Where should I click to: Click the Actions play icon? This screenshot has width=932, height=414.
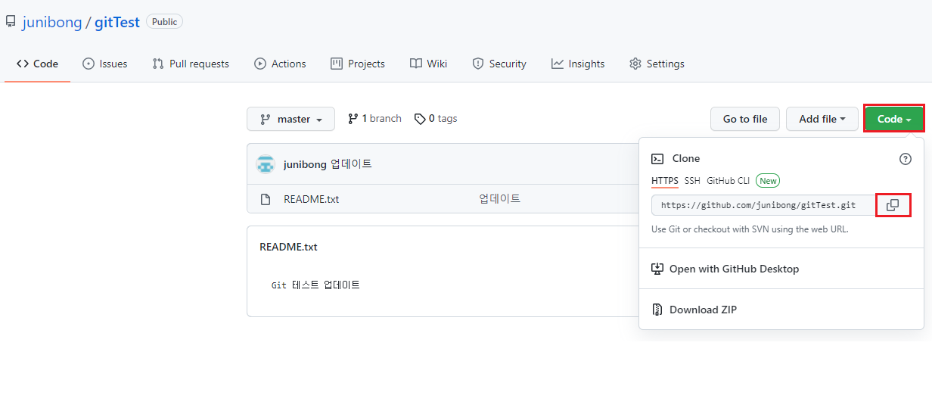pos(260,64)
